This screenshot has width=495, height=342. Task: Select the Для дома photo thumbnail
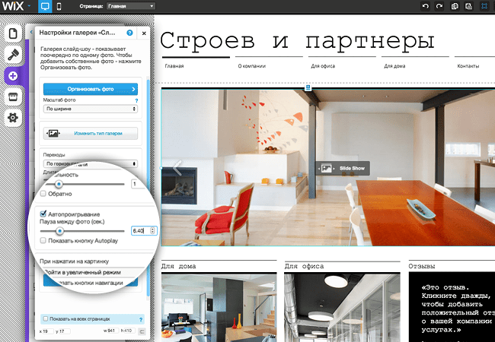(219, 307)
